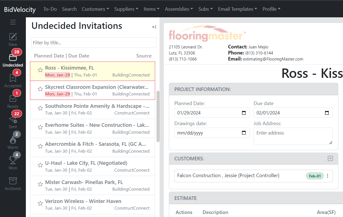The height and width of the screenshot is (217, 343).
Task: Click the Filter by title field
Action: tap(94, 43)
